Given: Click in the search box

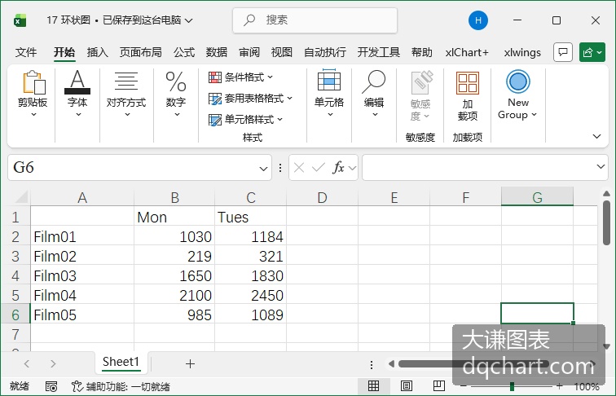Looking at the screenshot, I should coord(315,20).
